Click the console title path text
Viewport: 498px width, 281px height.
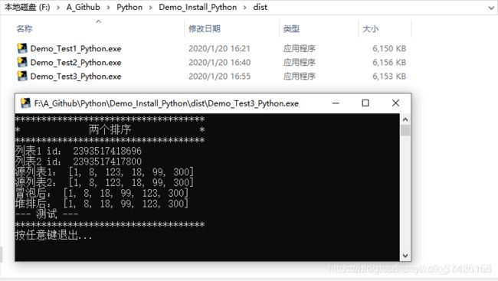pos(166,103)
